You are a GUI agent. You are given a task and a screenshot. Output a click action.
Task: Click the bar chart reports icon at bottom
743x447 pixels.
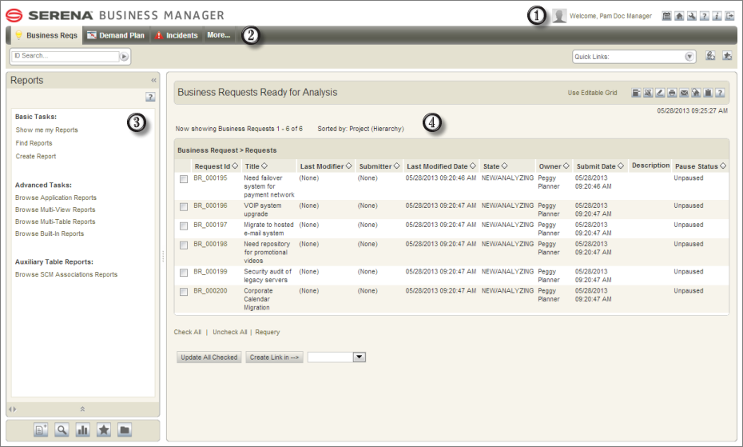point(82,430)
